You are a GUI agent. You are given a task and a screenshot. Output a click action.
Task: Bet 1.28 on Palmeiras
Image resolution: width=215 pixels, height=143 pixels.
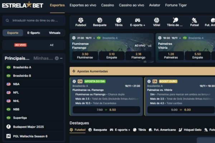click(x=171, y=56)
